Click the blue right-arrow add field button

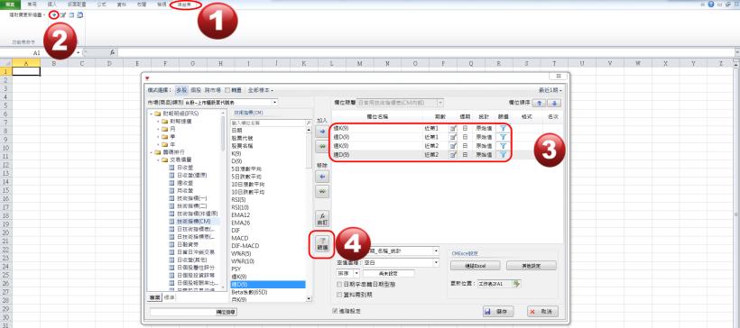pyautogui.click(x=322, y=132)
